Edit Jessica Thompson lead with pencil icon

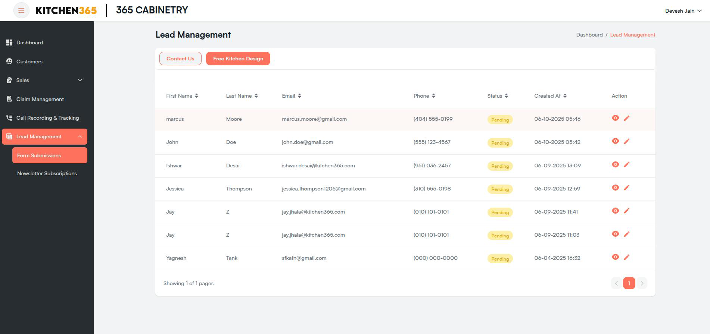(627, 188)
